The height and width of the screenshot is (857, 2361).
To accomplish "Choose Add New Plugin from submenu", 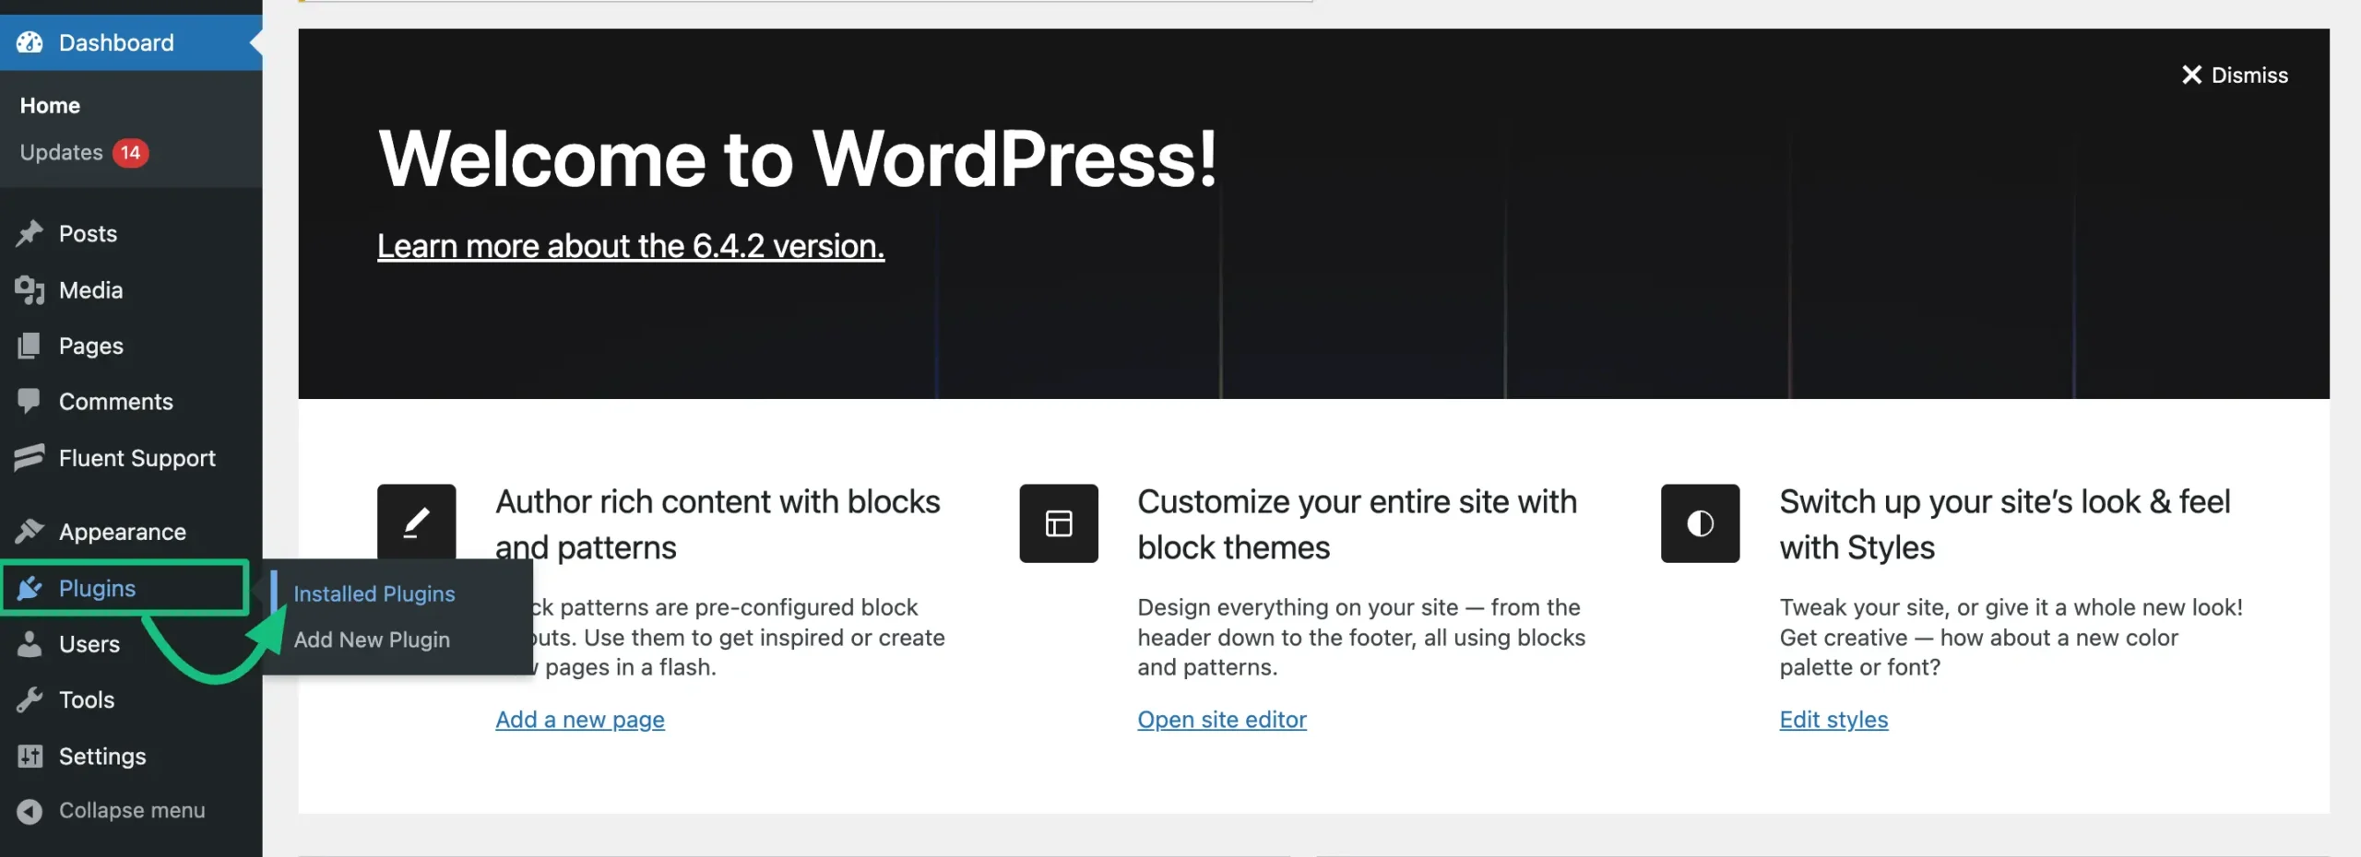I will [x=371, y=639].
